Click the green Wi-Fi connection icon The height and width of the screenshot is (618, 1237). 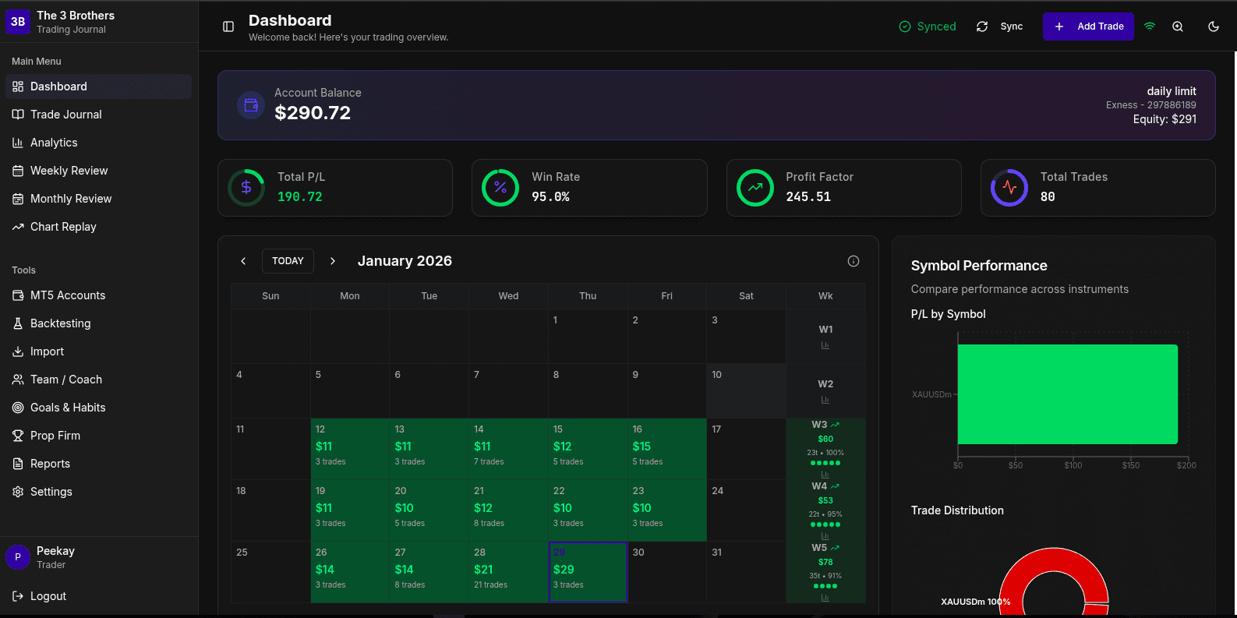click(x=1150, y=26)
